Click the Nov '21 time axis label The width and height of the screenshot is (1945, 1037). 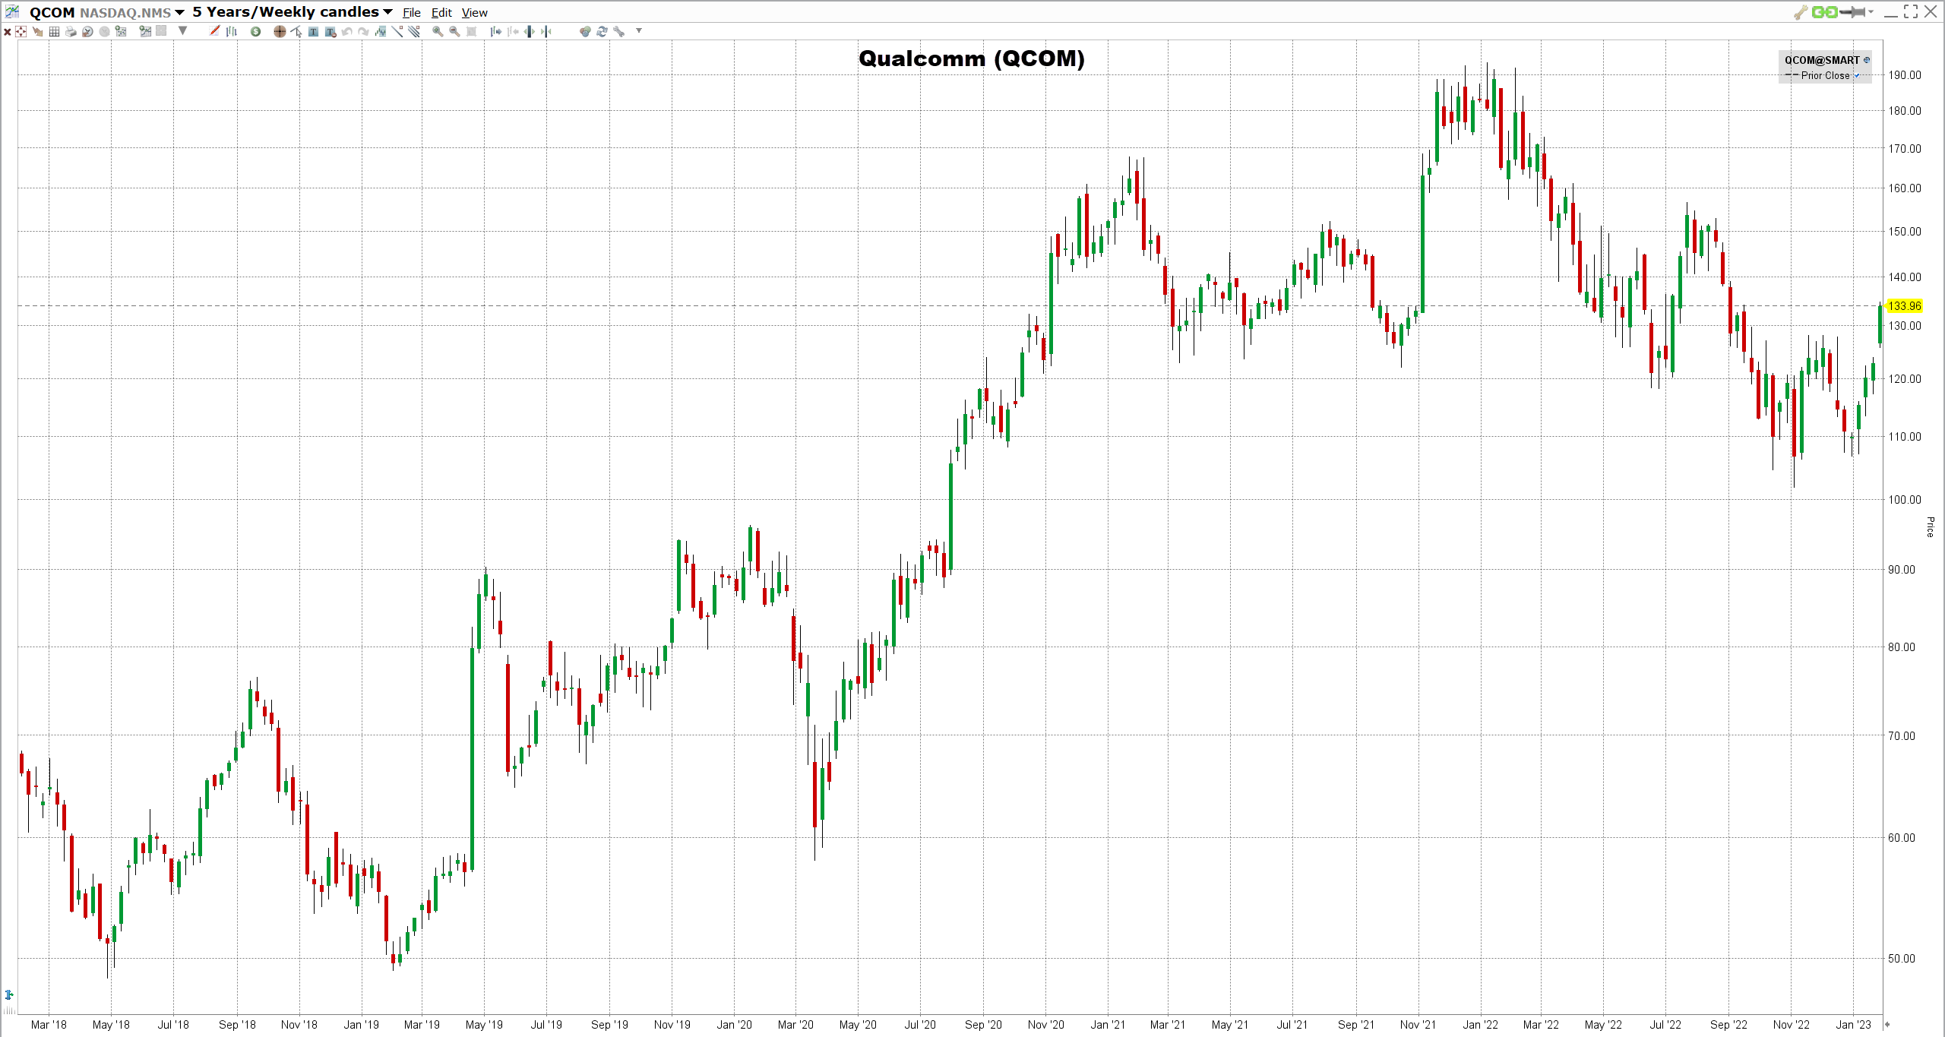tap(1418, 1024)
